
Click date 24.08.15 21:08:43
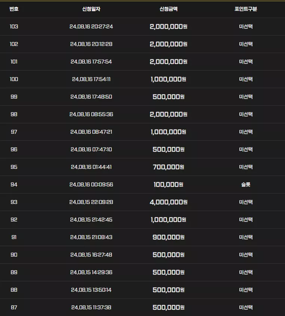point(91,237)
